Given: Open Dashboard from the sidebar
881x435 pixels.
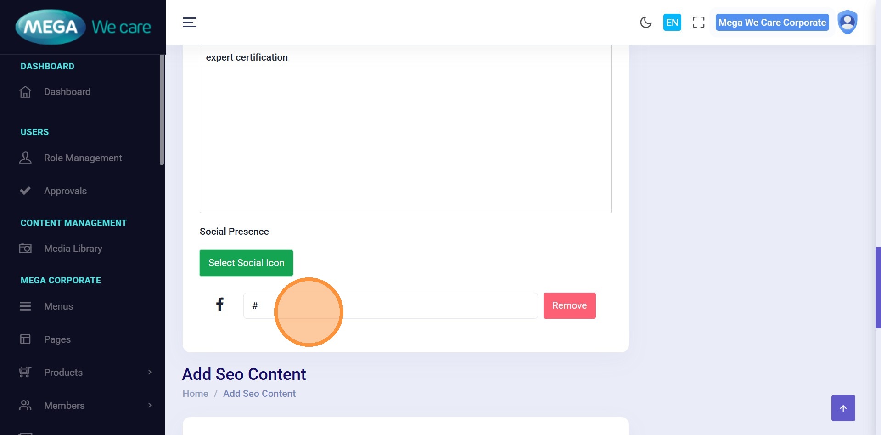Looking at the screenshot, I should pyautogui.click(x=67, y=92).
